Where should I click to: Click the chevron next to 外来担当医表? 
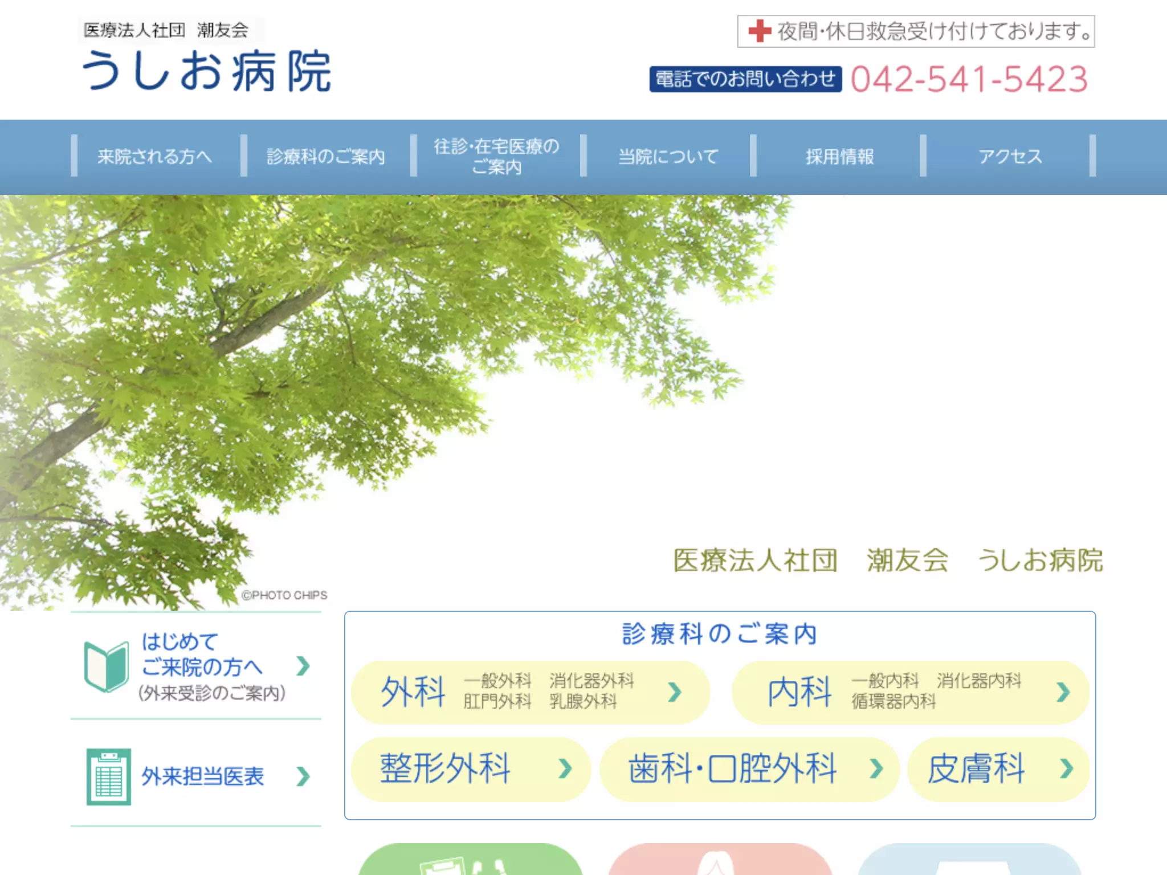pyautogui.click(x=303, y=776)
